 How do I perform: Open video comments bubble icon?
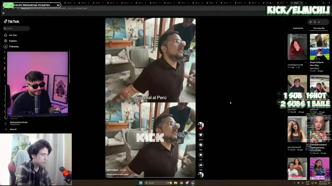pyautogui.click(x=200, y=145)
